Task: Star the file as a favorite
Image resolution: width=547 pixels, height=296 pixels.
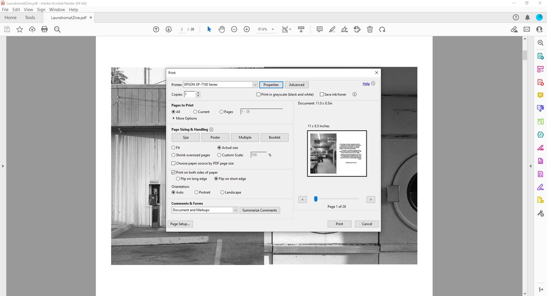Action: coord(20,29)
